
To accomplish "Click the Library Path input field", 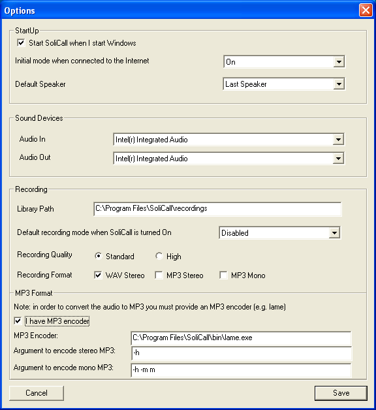I will (x=217, y=209).
